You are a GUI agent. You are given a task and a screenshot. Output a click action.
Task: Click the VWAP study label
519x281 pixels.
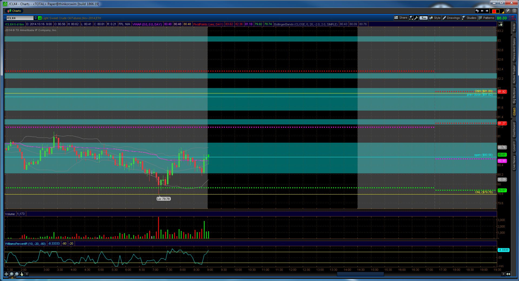click(147, 24)
